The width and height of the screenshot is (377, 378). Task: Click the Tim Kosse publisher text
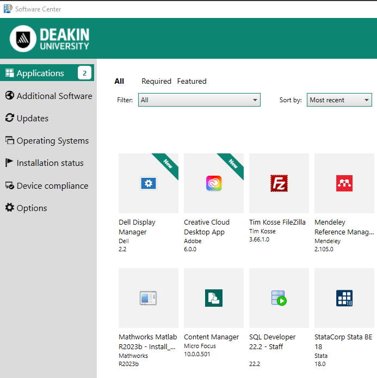point(262,231)
